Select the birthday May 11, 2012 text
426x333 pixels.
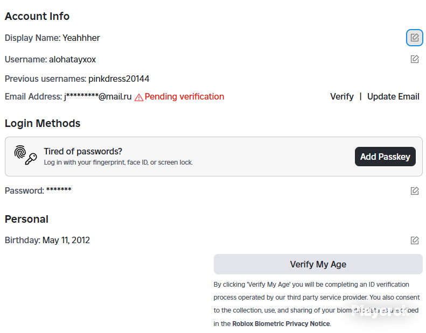(x=66, y=240)
